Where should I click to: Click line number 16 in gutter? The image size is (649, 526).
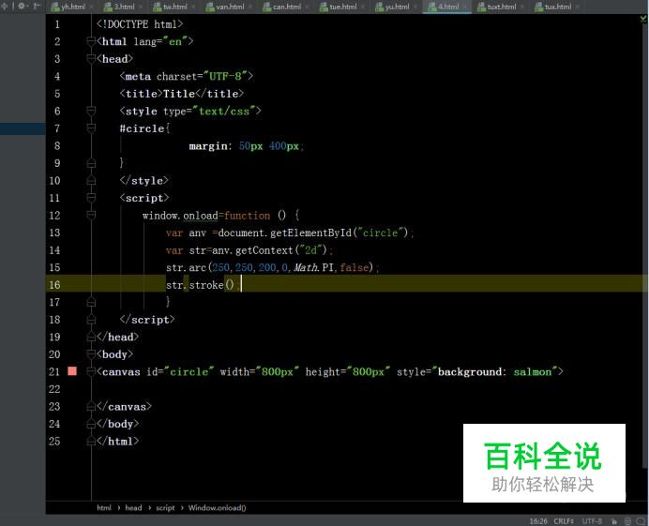point(54,285)
